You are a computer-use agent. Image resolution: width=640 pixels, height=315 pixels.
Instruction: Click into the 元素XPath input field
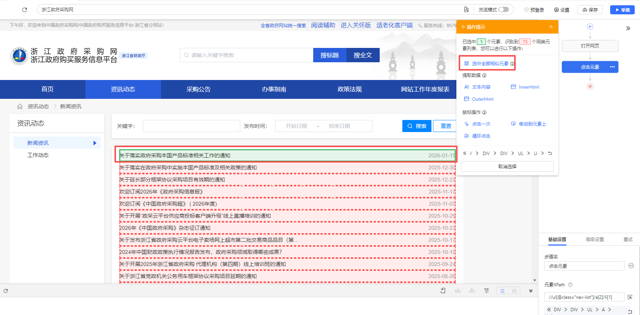(584, 297)
